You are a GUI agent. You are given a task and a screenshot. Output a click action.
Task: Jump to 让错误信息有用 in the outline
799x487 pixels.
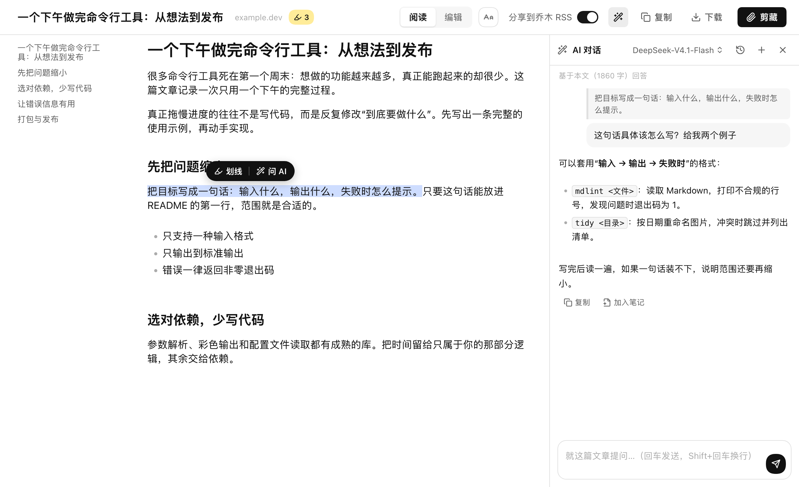coord(46,104)
